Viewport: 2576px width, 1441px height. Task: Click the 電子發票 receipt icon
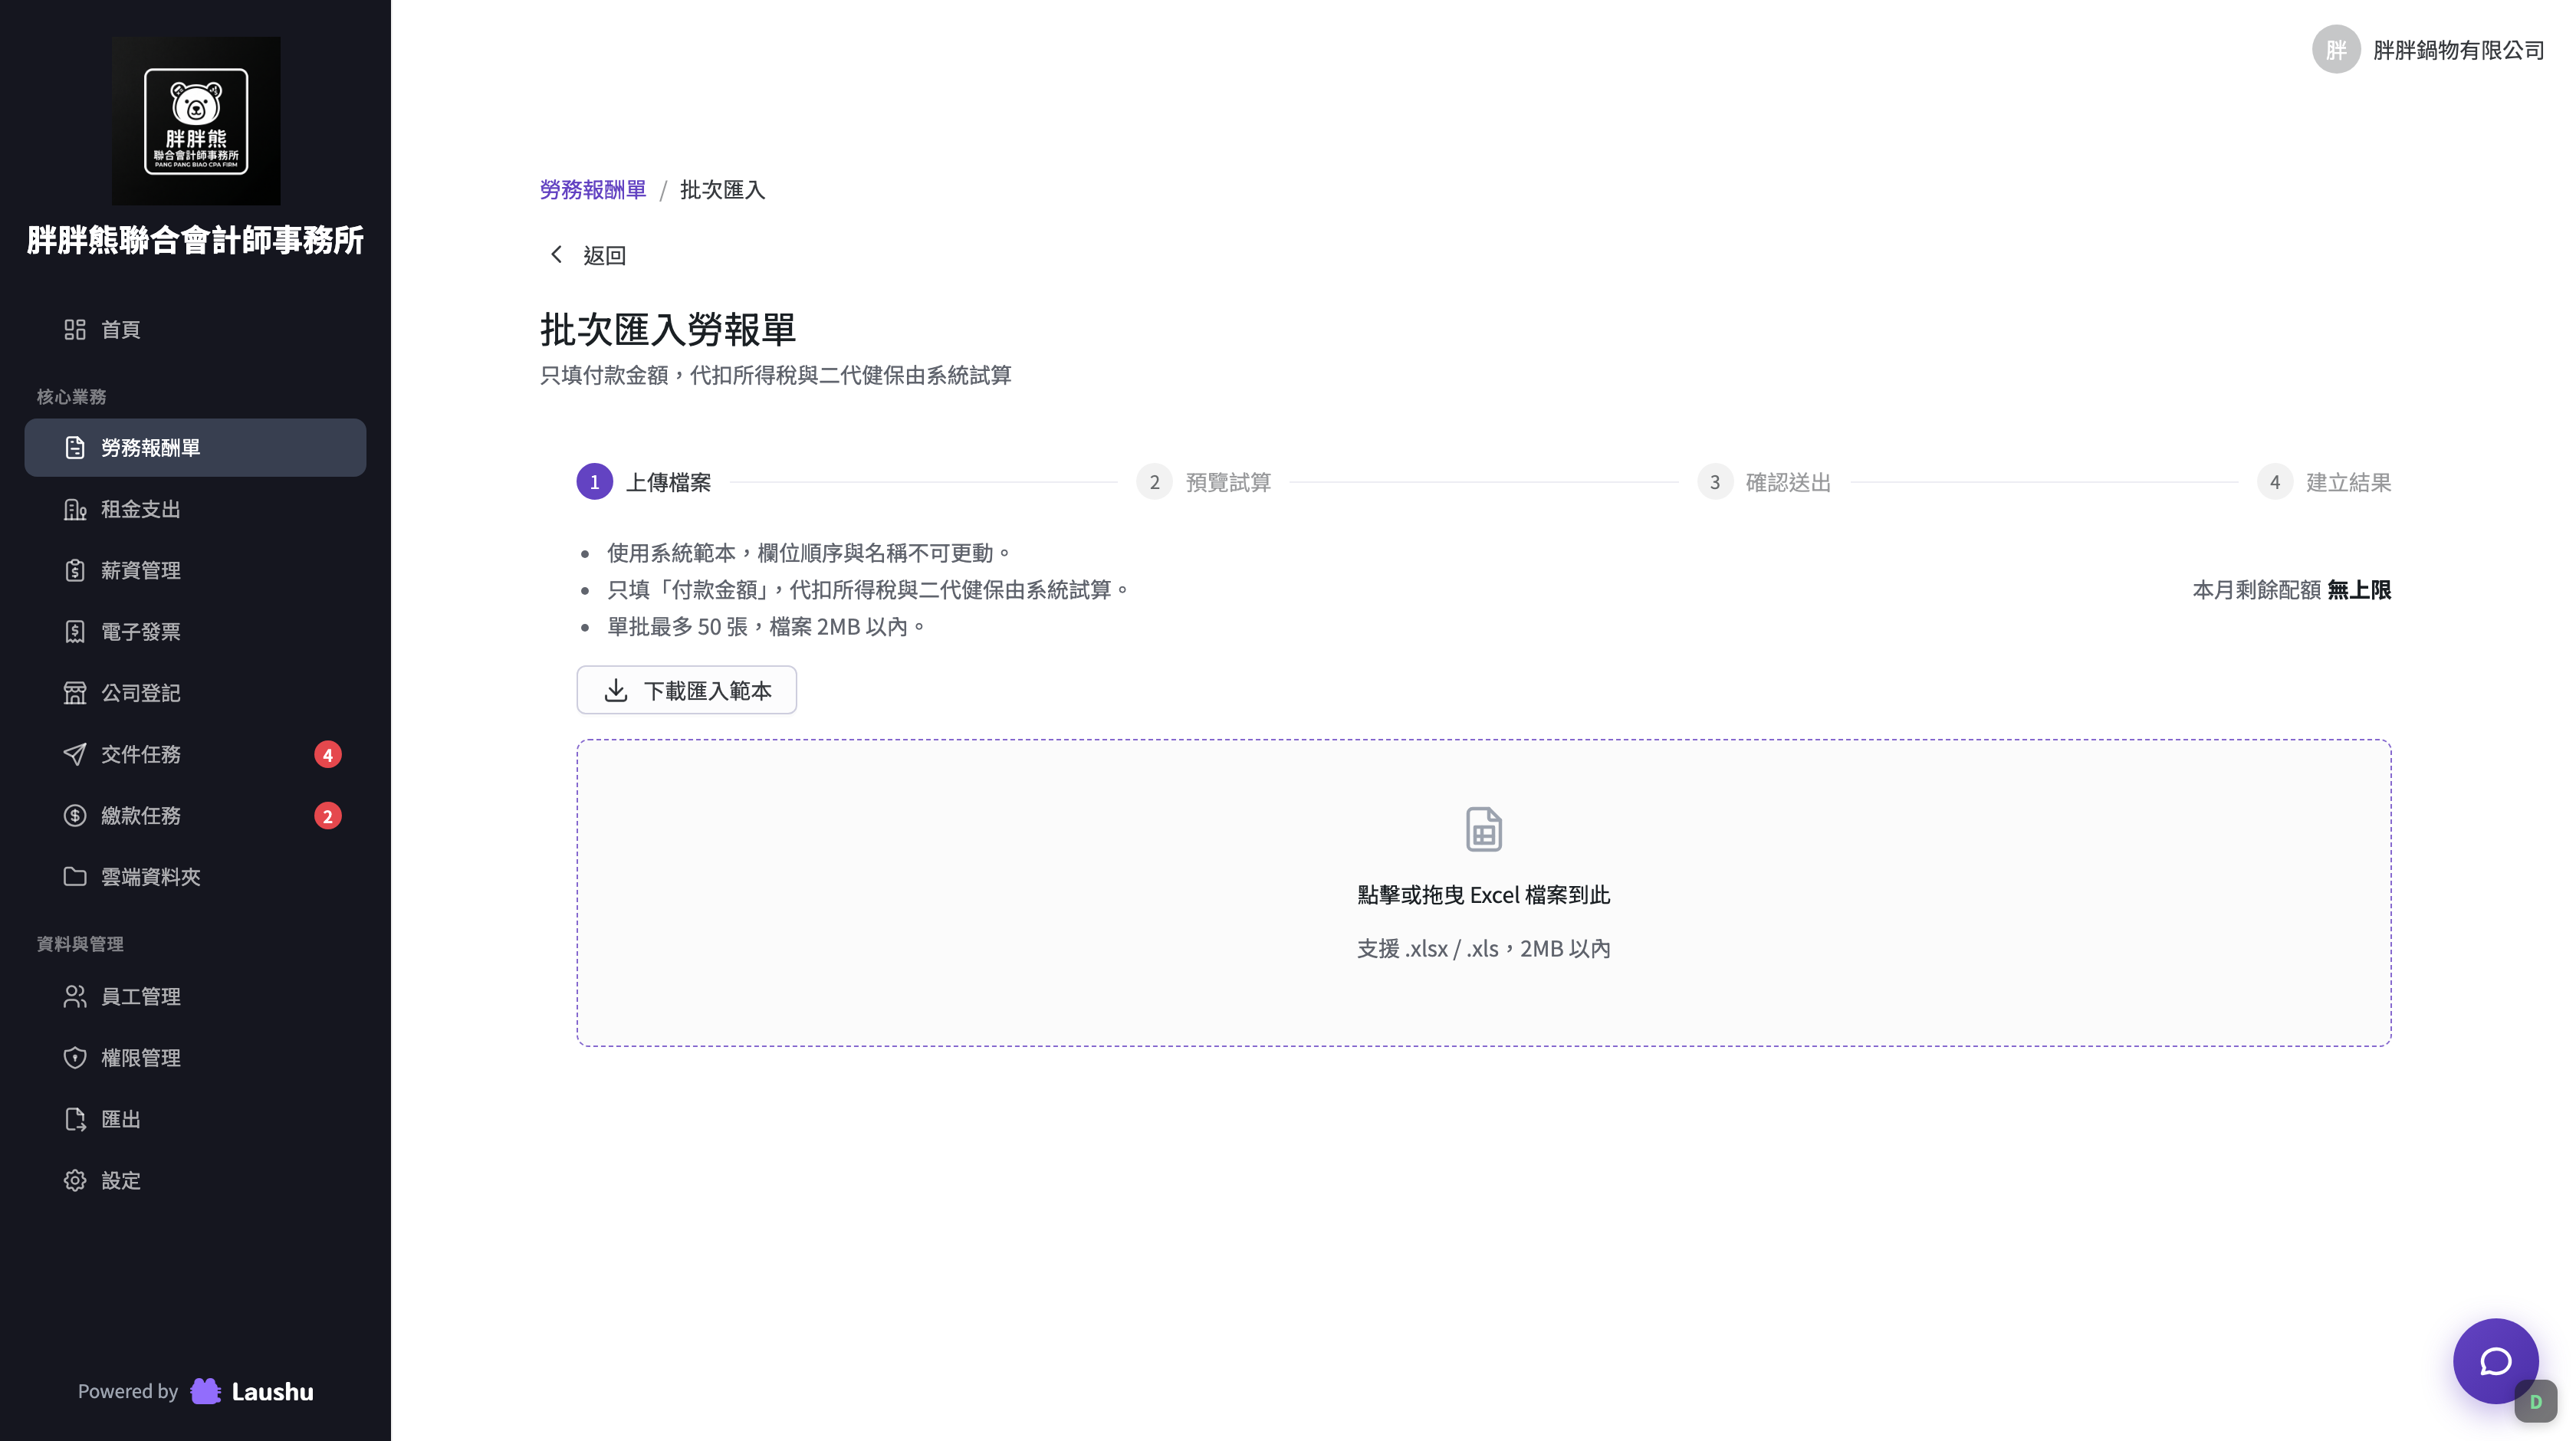click(75, 631)
